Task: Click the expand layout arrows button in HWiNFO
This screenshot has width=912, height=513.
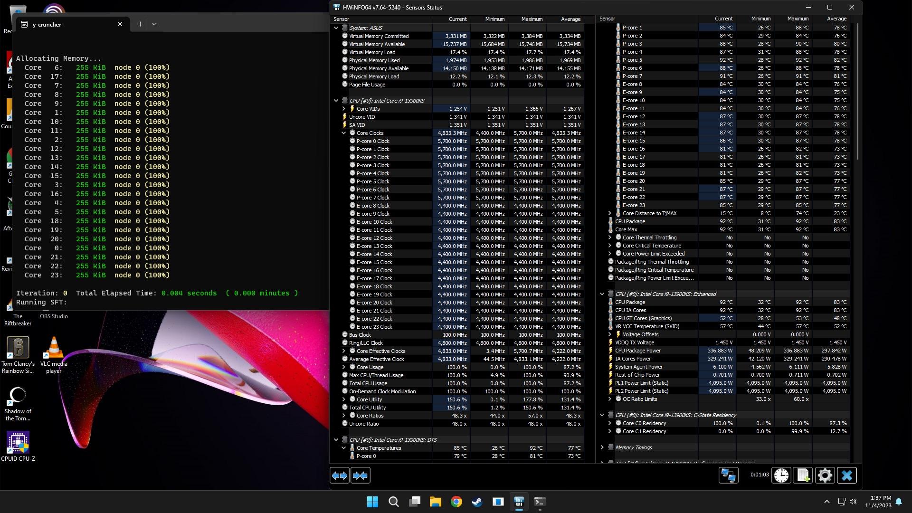Action: (340, 475)
